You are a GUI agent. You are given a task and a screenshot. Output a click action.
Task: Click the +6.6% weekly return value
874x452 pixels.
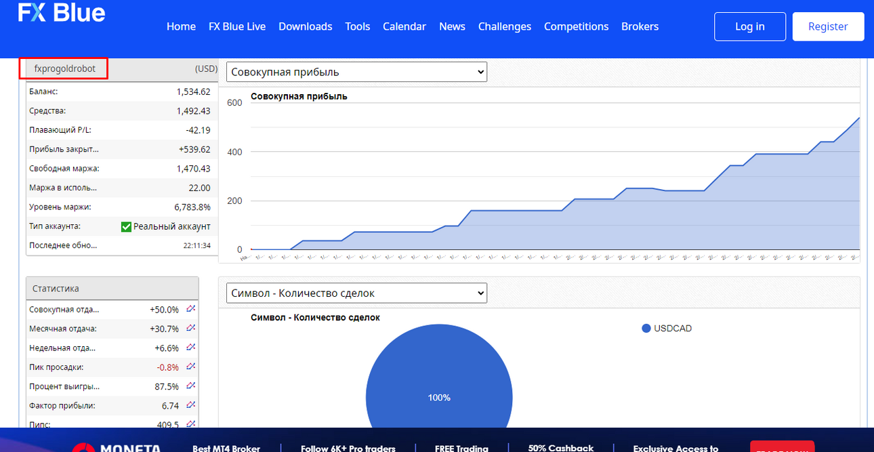(167, 348)
